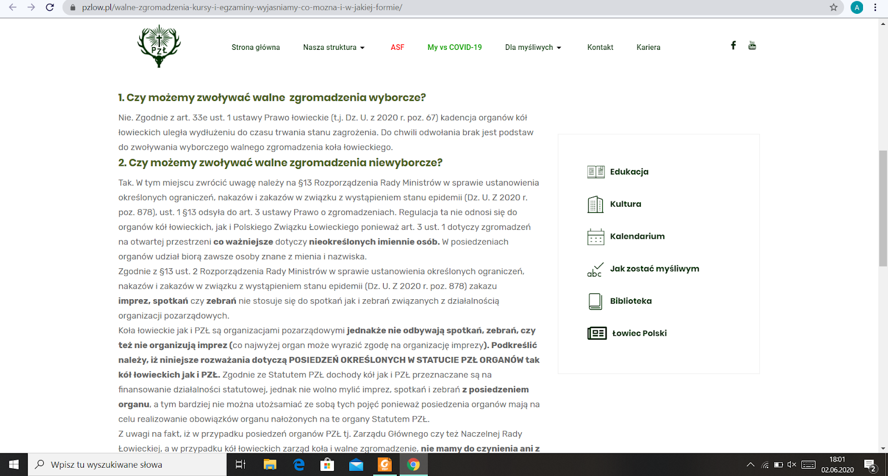Reload the page in Chrome
Viewport: 888px width, 476px height.
(x=50, y=8)
